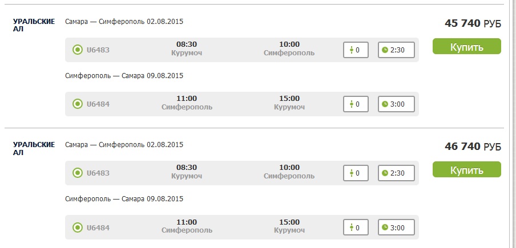Click flight number U6484 in the first offer
Screen dimensions: 516x248
coord(98,104)
